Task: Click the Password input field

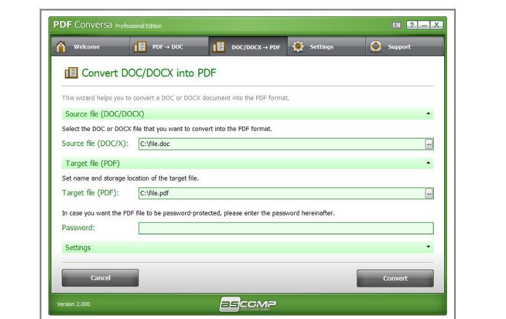Action: (x=286, y=228)
